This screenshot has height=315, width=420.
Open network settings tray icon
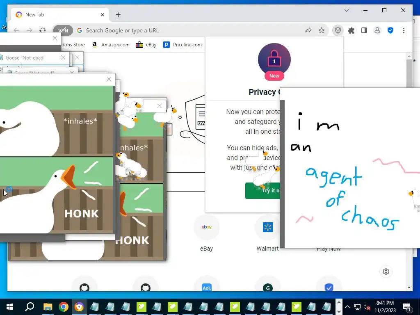[x=357, y=307]
